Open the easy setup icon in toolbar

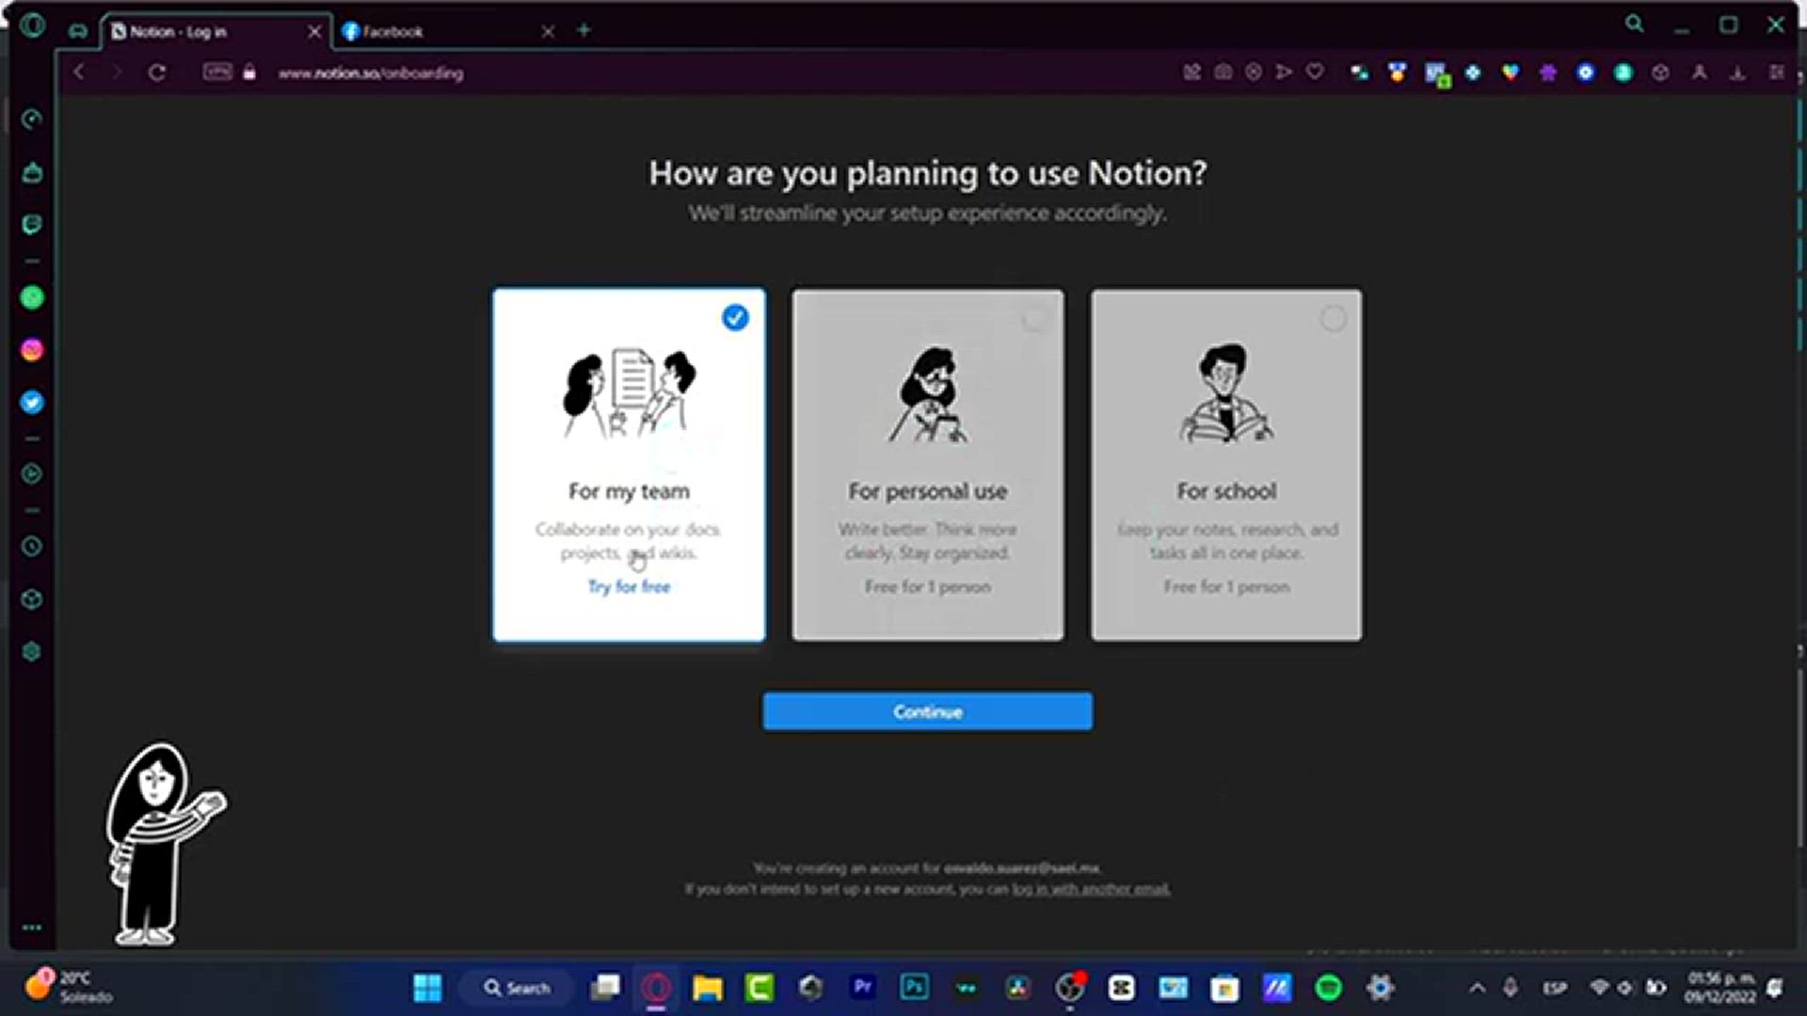pos(1776,72)
